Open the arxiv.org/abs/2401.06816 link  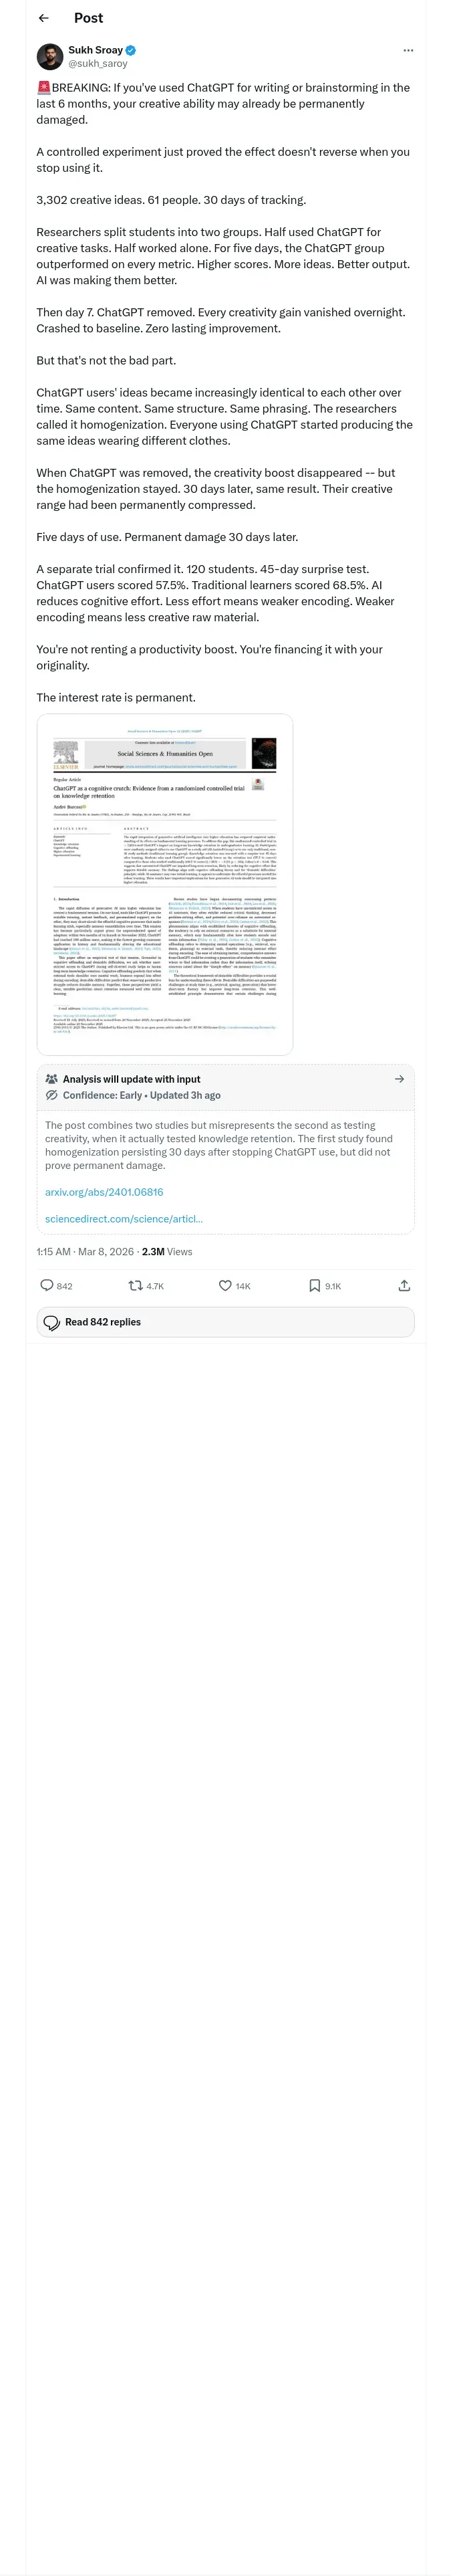coord(104,1192)
